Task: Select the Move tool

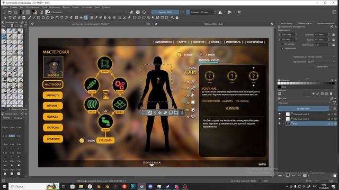Action: [81, 17]
